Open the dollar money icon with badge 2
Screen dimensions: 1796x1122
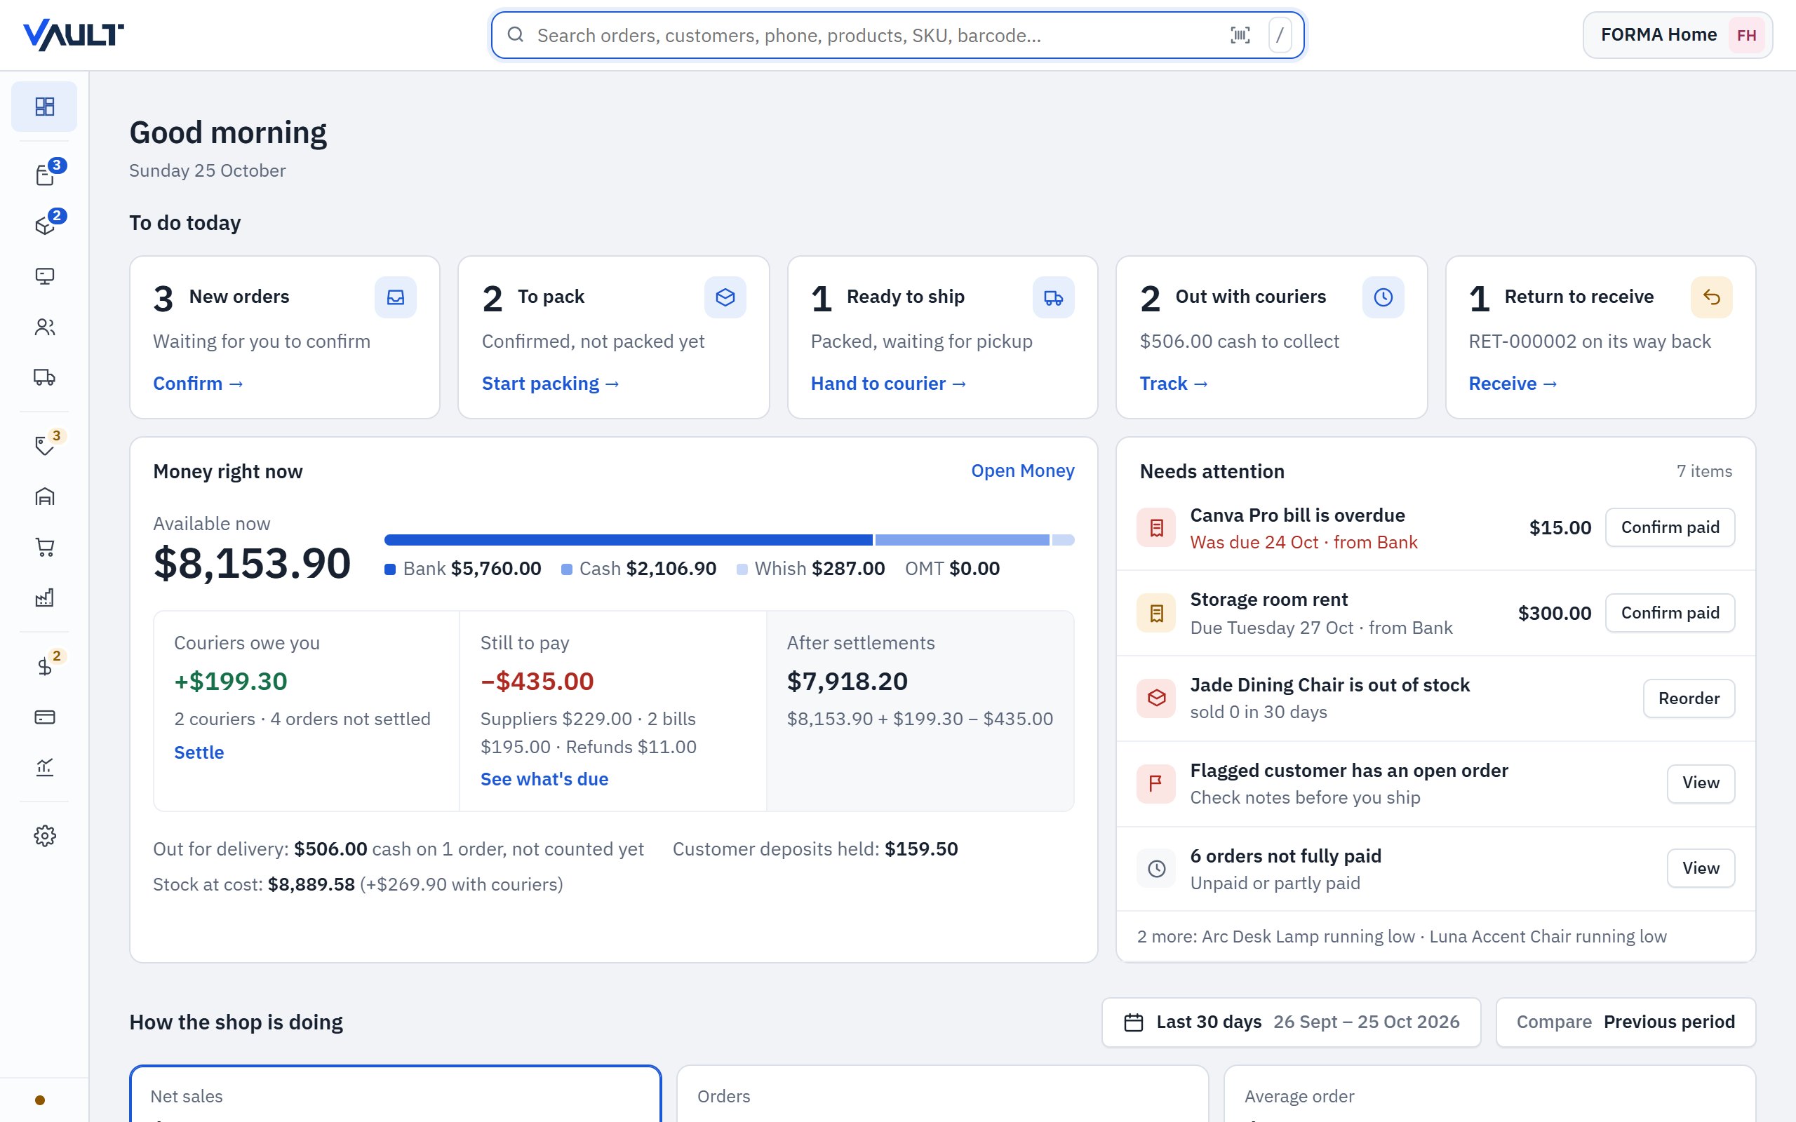44,665
